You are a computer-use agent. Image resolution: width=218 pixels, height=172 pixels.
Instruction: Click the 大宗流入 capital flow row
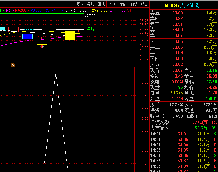(184, 128)
